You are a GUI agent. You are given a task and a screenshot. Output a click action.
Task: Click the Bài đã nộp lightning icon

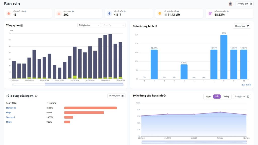109,13
